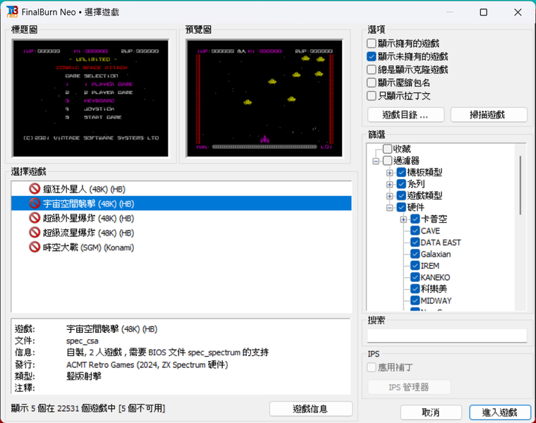Enable 顯示擁有的遊戲 checkbox
Screen dimensions: 536x423
click(371, 44)
